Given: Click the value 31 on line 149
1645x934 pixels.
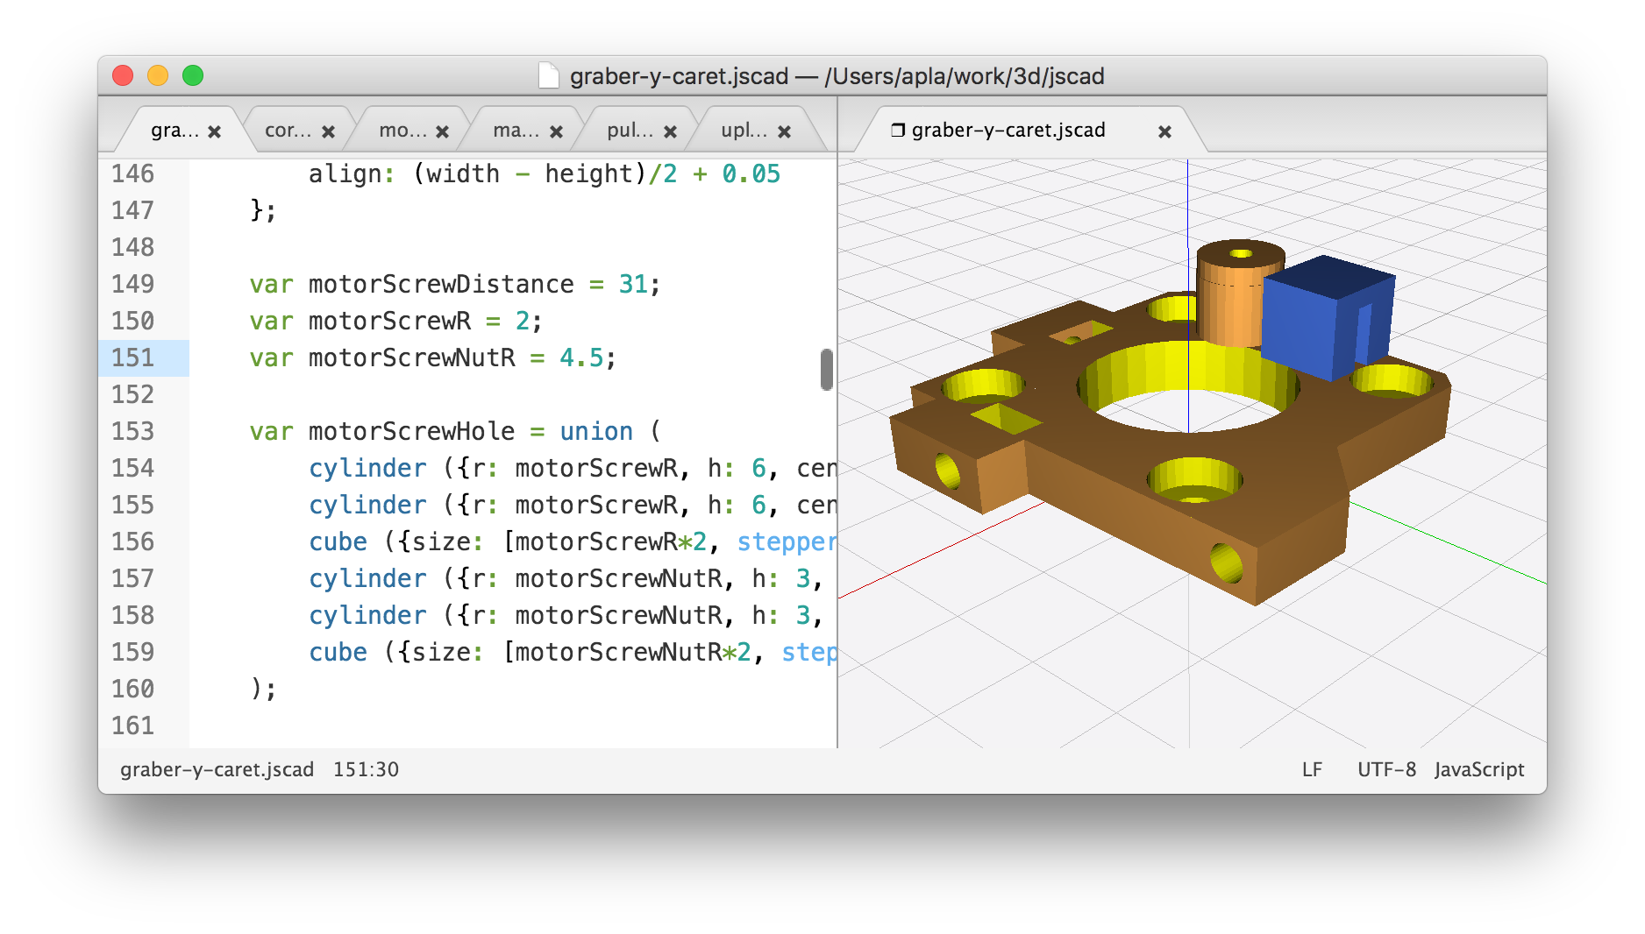Looking at the screenshot, I should tap(633, 284).
